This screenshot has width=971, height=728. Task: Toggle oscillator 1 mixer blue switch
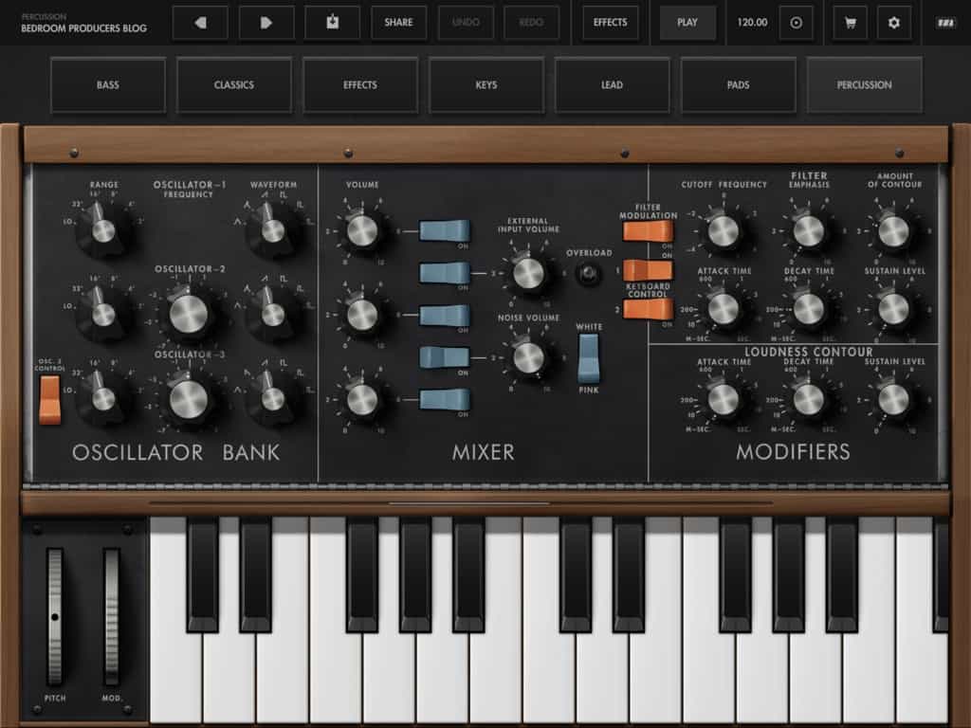[x=445, y=231]
